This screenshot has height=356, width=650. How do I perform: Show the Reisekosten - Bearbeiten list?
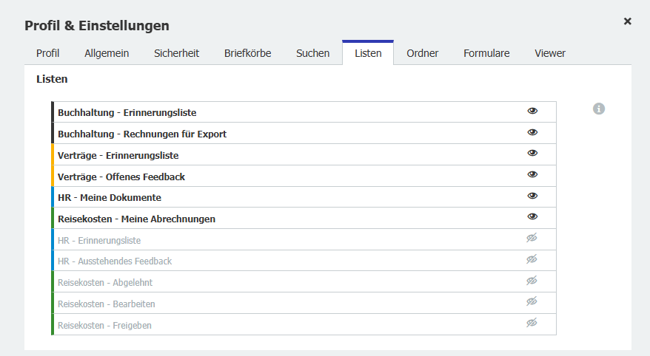pyautogui.click(x=532, y=301)
